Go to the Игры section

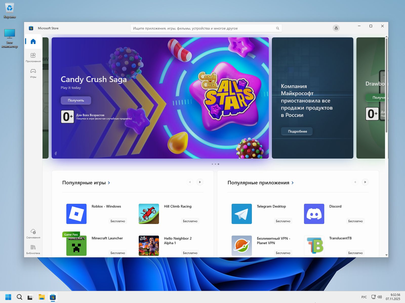tap(33, 73)
